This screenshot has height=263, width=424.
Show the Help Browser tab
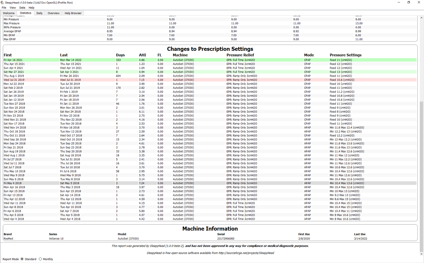click(73, 13)
